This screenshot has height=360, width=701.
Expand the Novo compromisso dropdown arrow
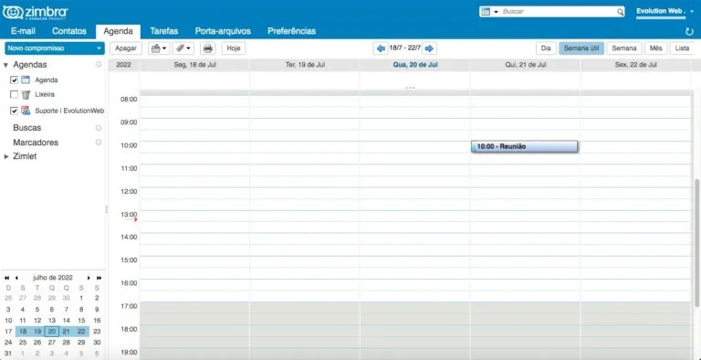99,48
